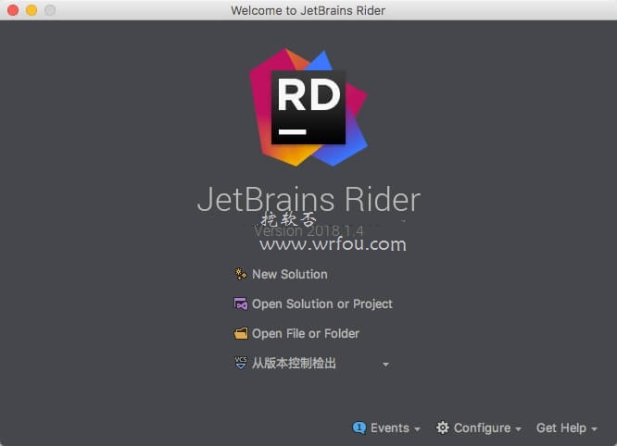
Task: Minimize the window with yellow button
Action: point(31,10)
